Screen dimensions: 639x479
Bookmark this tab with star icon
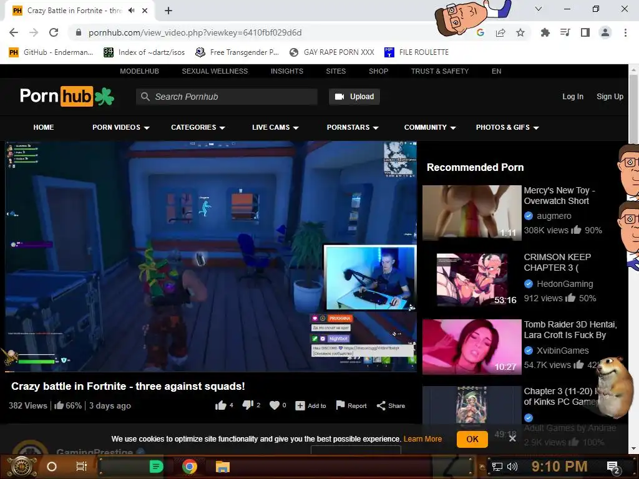pyautogui.click(x=520, y=32)
